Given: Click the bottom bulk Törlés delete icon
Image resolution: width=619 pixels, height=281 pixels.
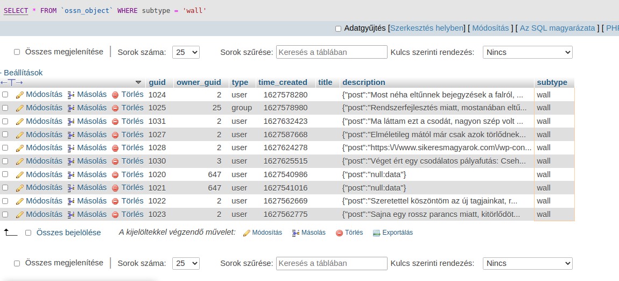Looking at the screenshot, I should [339, 233].
